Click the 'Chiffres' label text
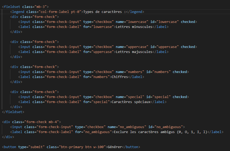This screenshot has width=230, height=151. pos(120,77)
